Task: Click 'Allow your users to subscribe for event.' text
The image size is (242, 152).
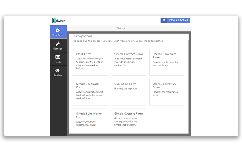Action: (x=86, y=123)
